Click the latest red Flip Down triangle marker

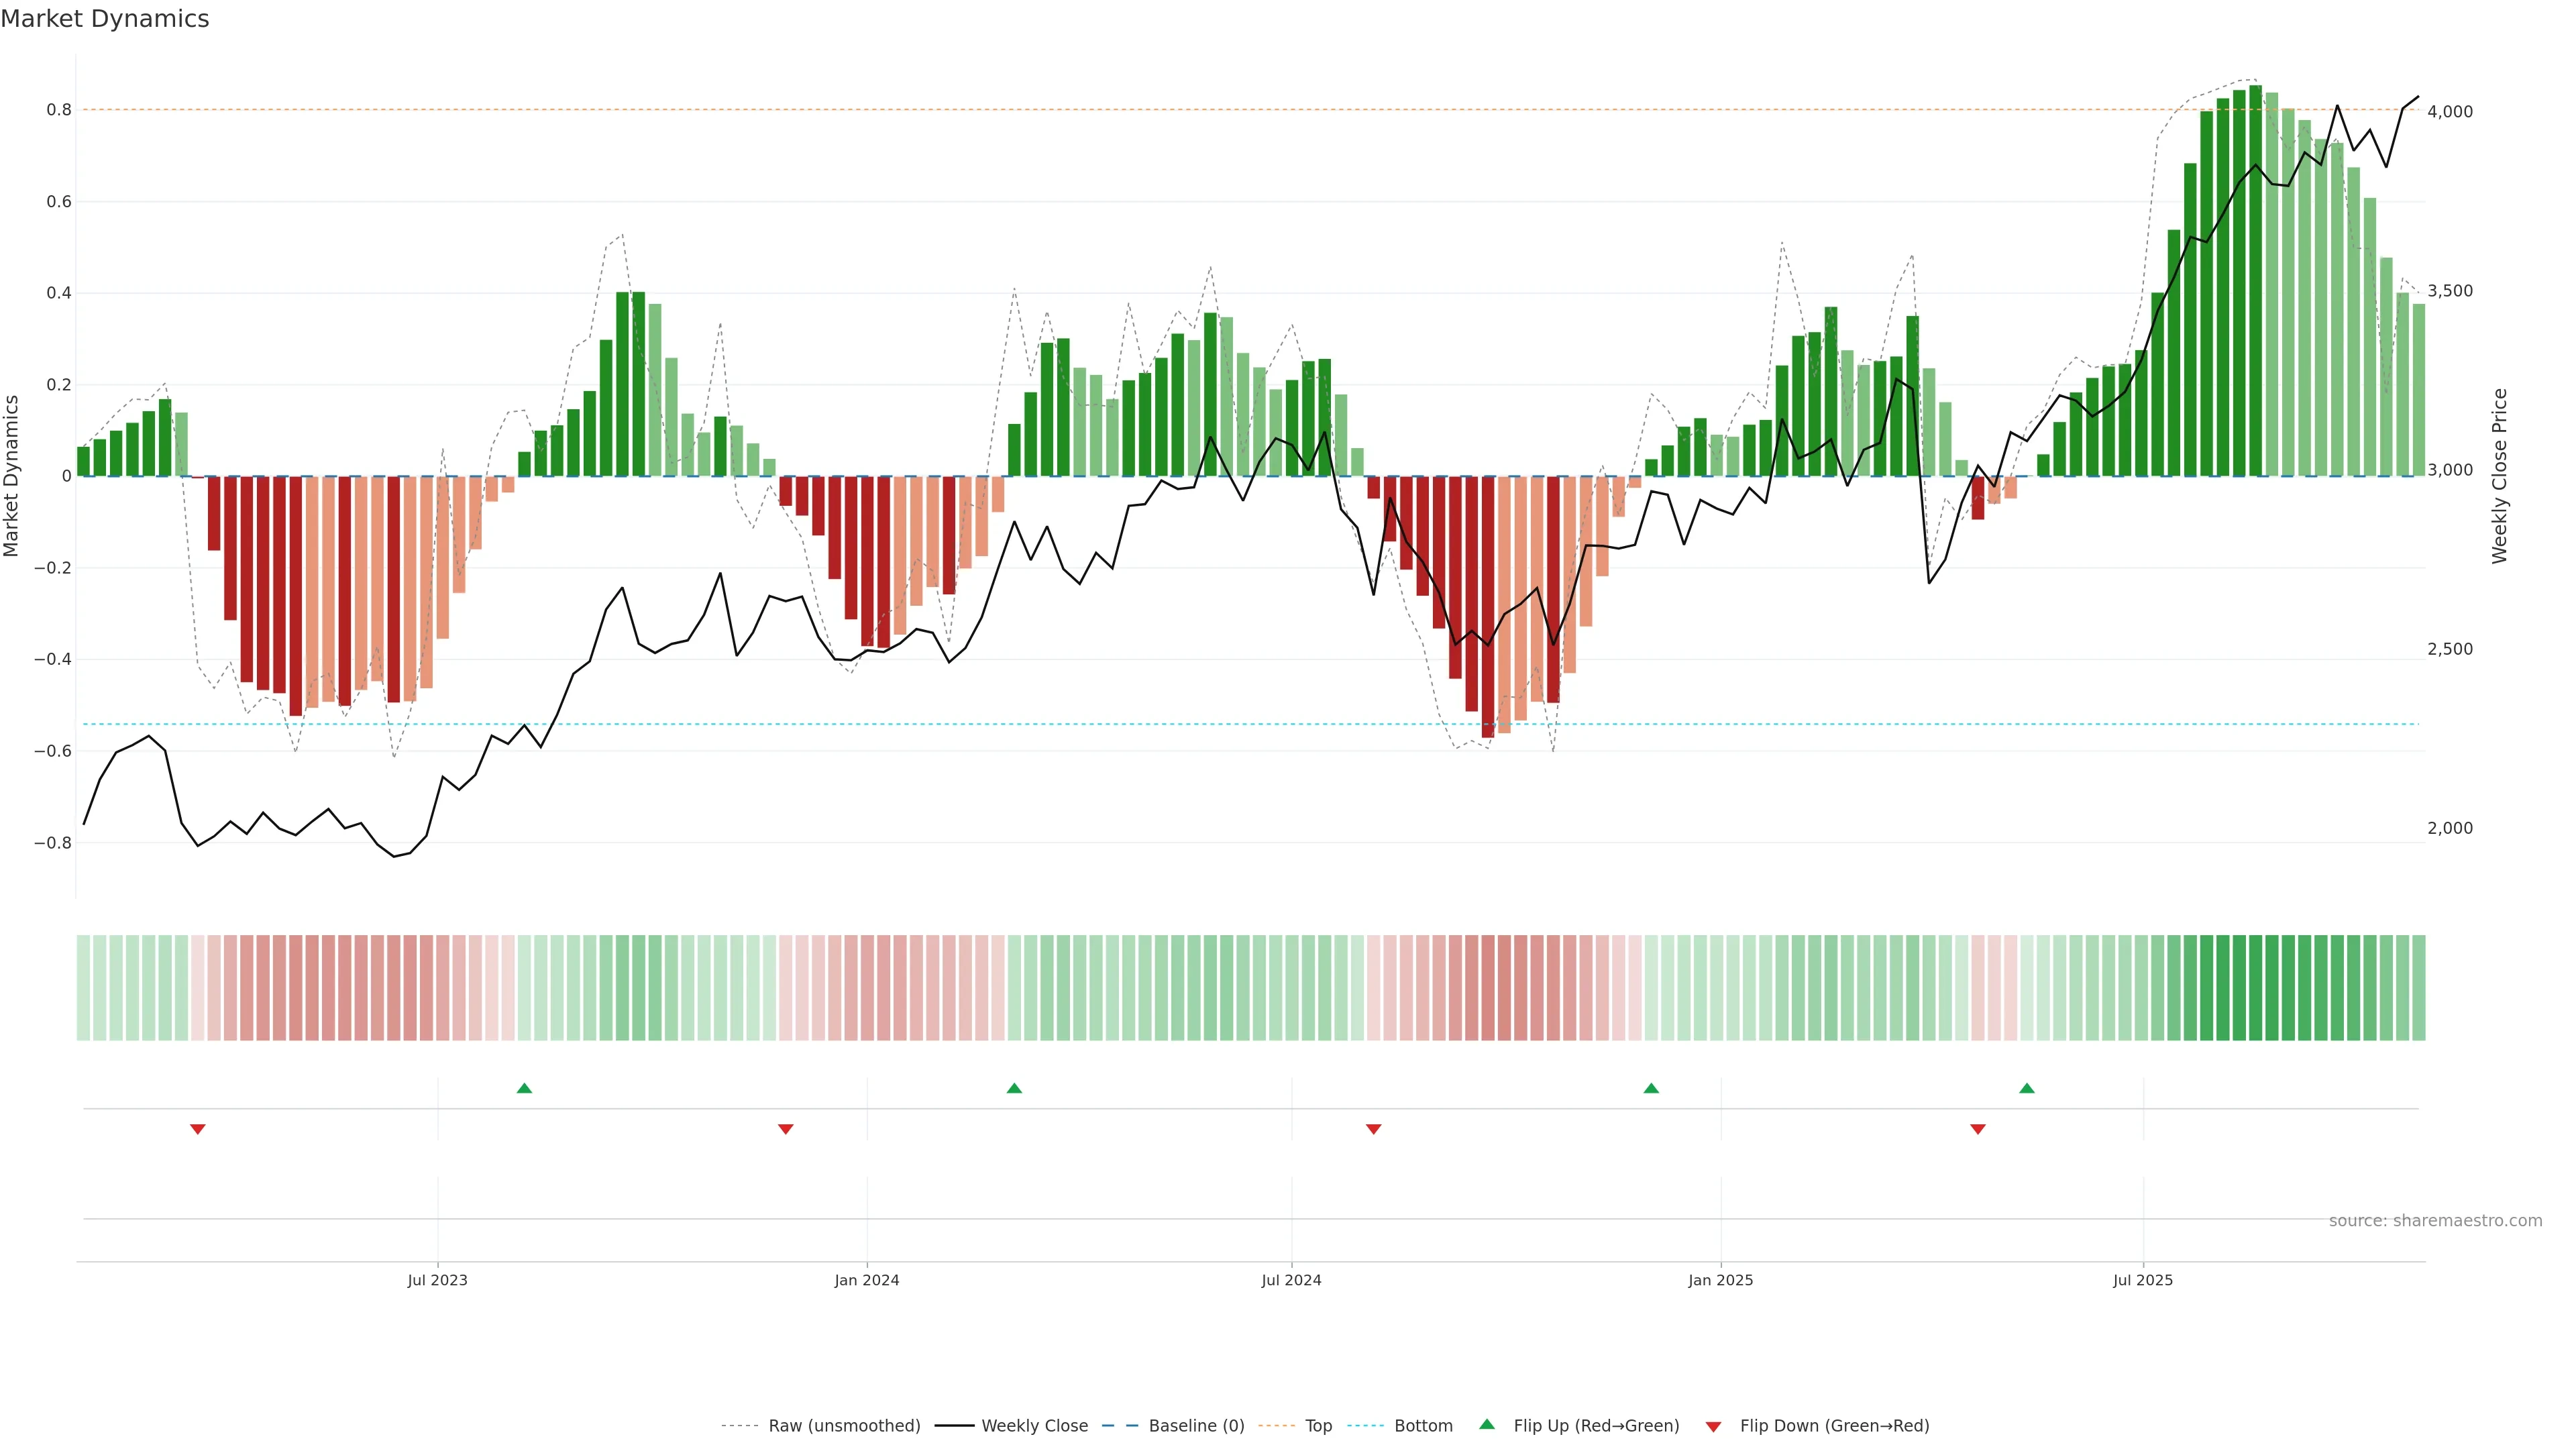1978,1129
